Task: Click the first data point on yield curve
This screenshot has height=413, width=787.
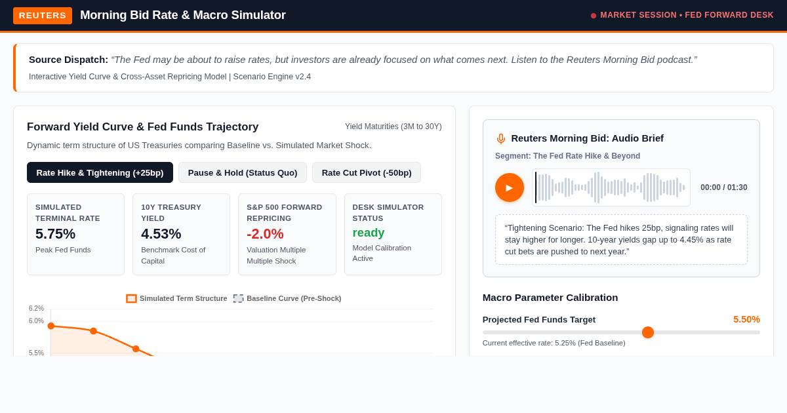Action: [51, 326]
